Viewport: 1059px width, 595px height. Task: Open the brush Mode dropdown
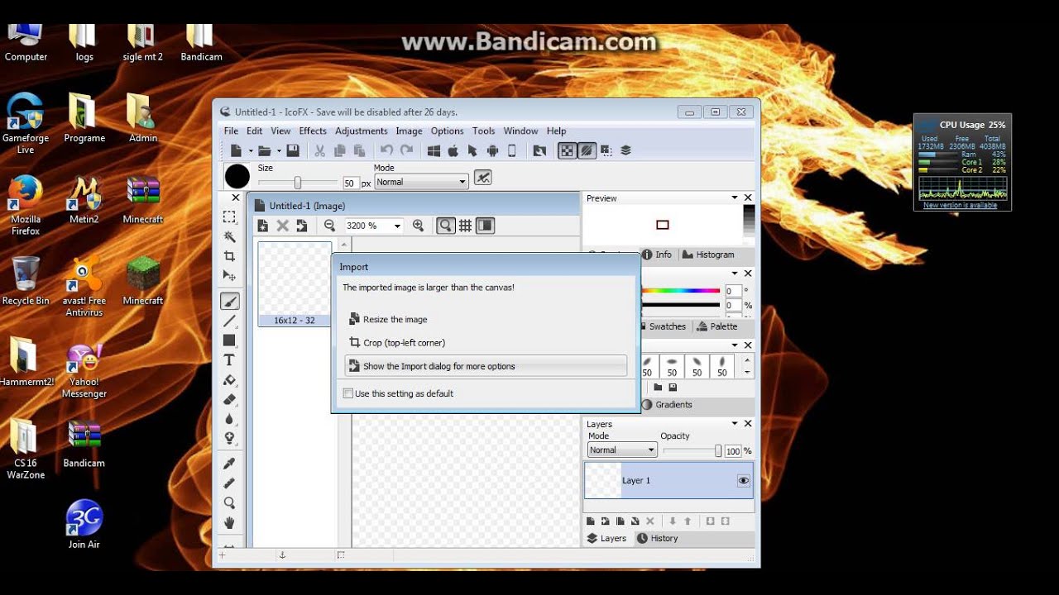tap(421, 182)
